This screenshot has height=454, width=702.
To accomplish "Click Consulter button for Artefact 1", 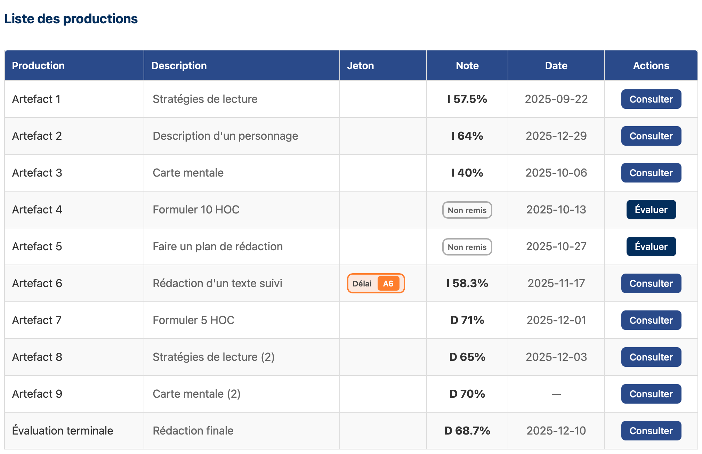I will 651,99.
